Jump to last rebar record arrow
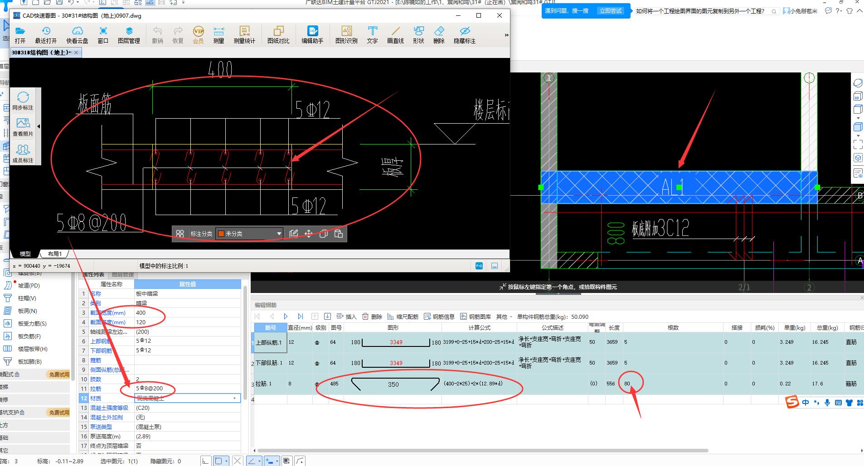Image resolution: width=864 pixels, height=466 pixels. (300, 317)
